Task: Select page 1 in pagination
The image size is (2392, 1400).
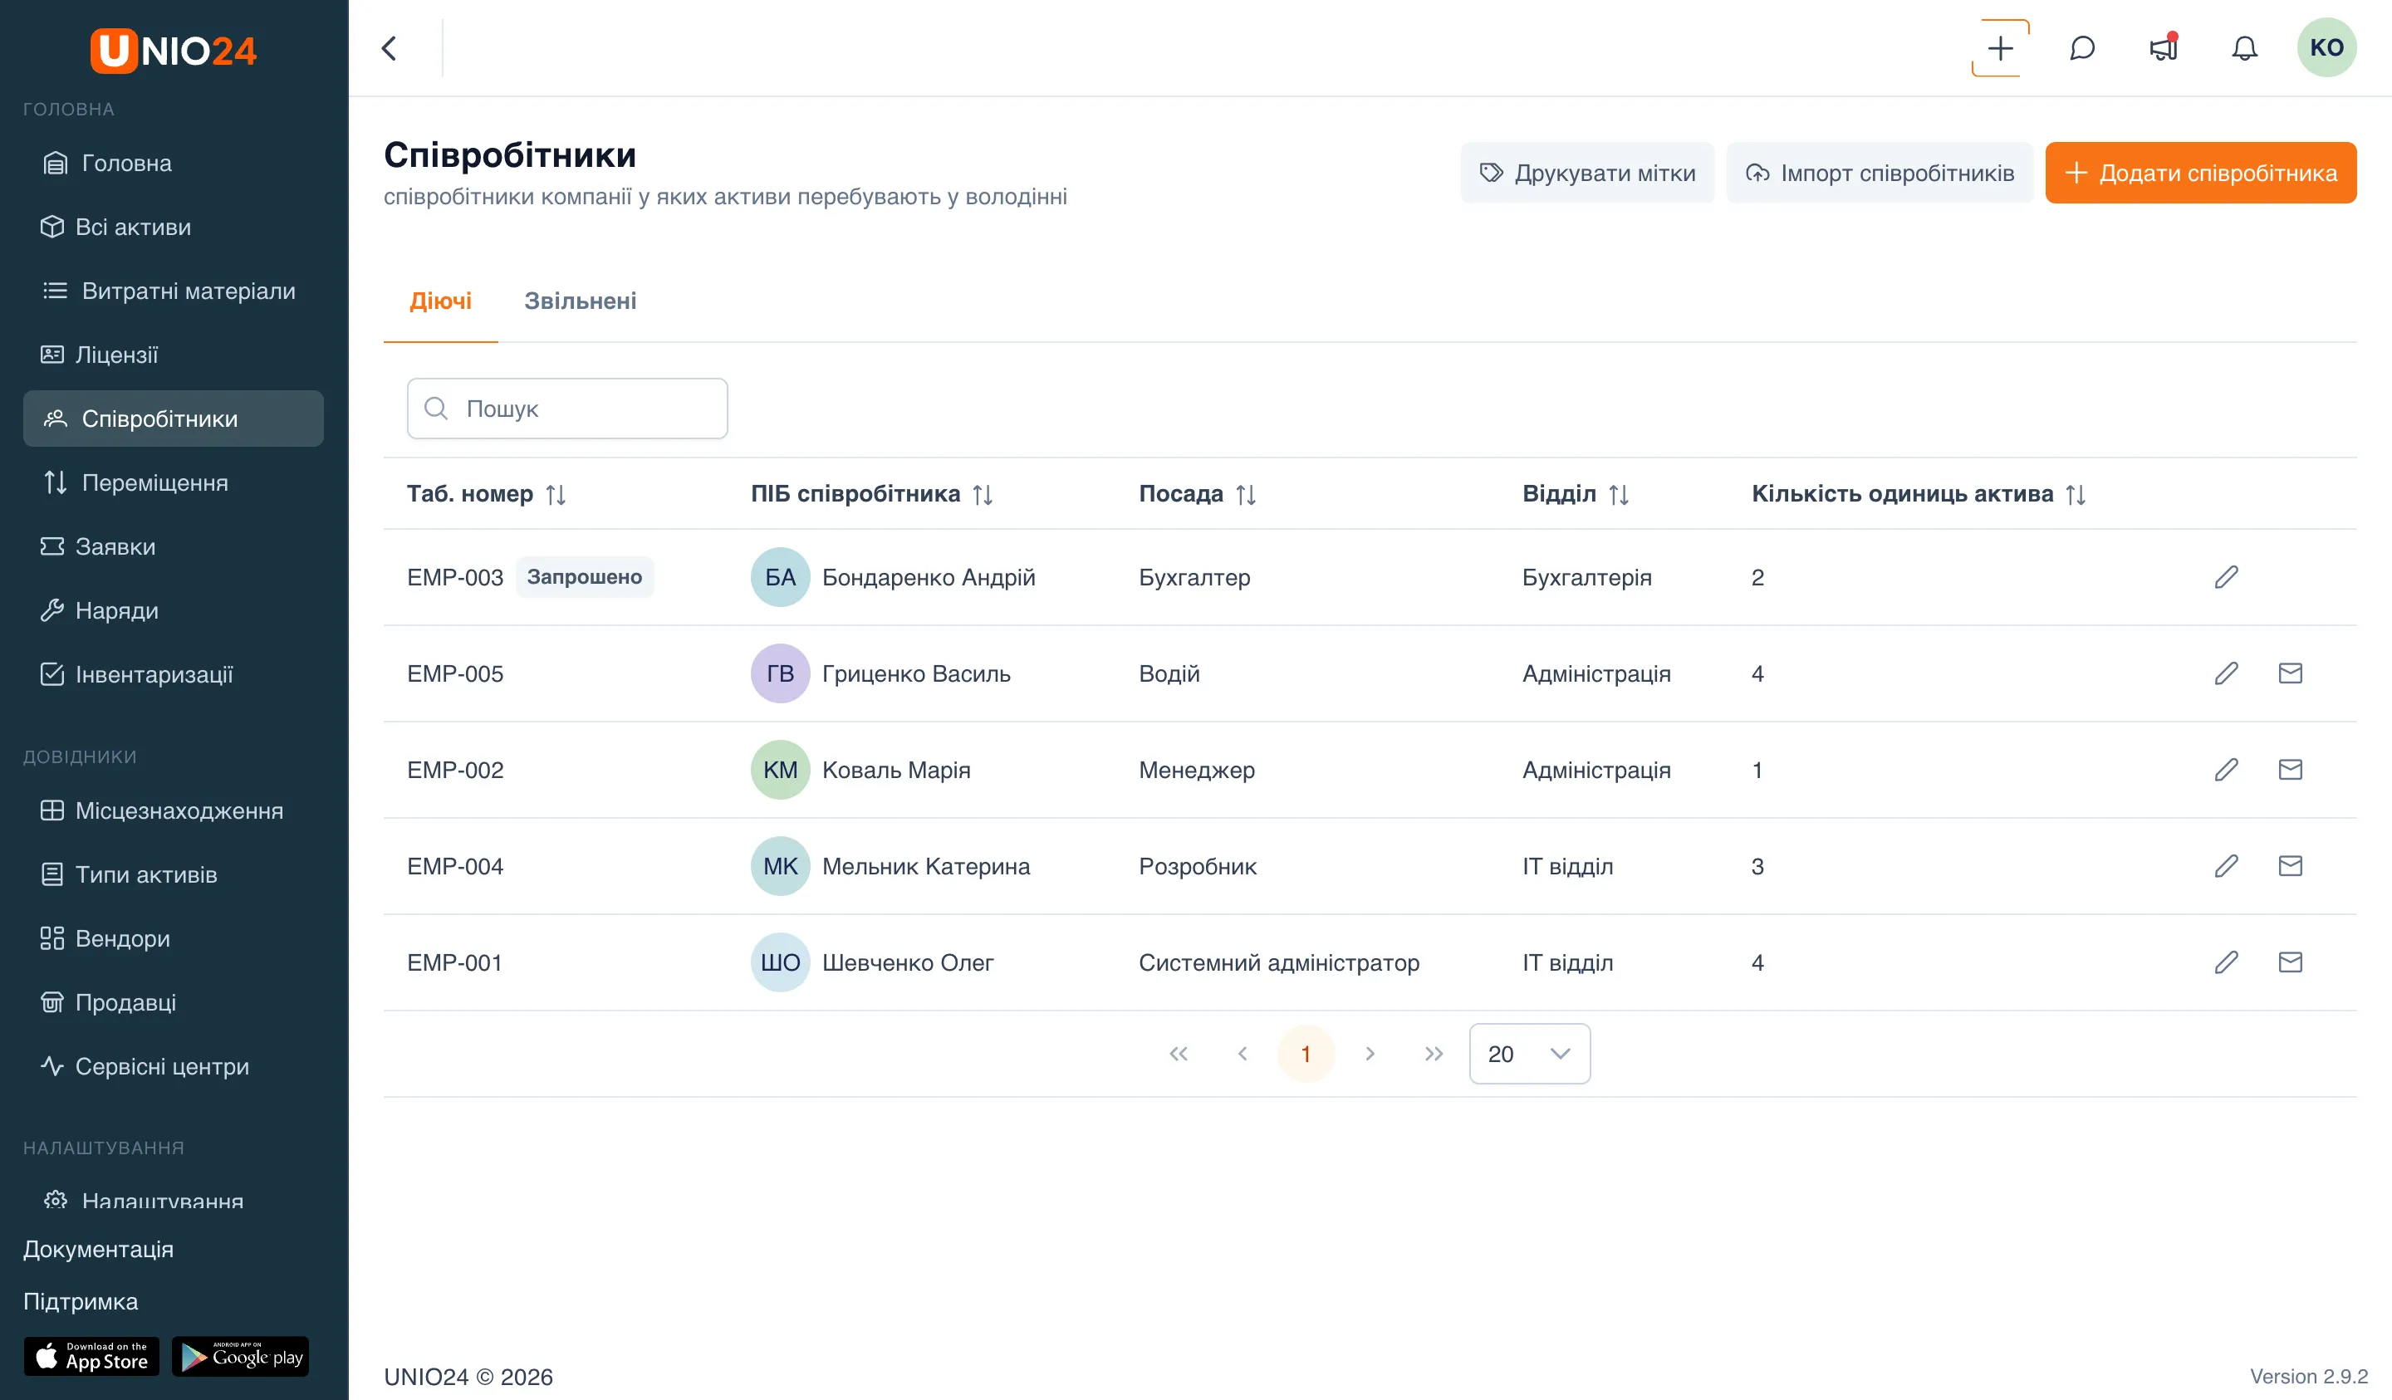Action: pyautogui.click(x=1305, y=1054)
